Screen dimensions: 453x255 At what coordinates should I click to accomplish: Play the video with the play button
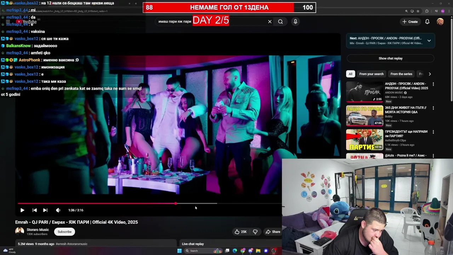click(x=22, y=210)
